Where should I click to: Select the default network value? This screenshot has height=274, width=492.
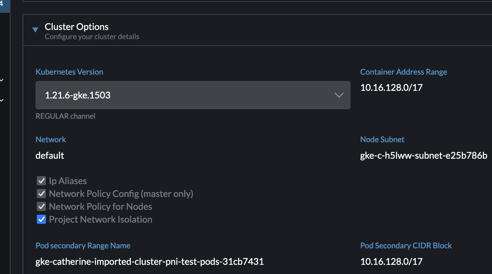click(50, 155)
